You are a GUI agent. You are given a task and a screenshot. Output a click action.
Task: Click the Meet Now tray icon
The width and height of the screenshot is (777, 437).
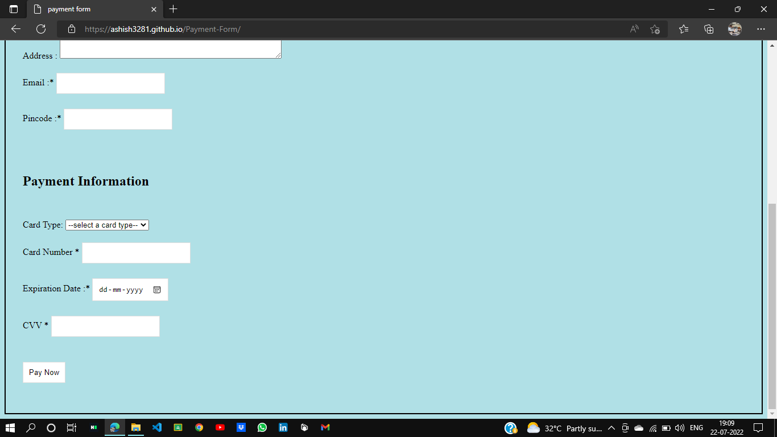coord(625,428)
